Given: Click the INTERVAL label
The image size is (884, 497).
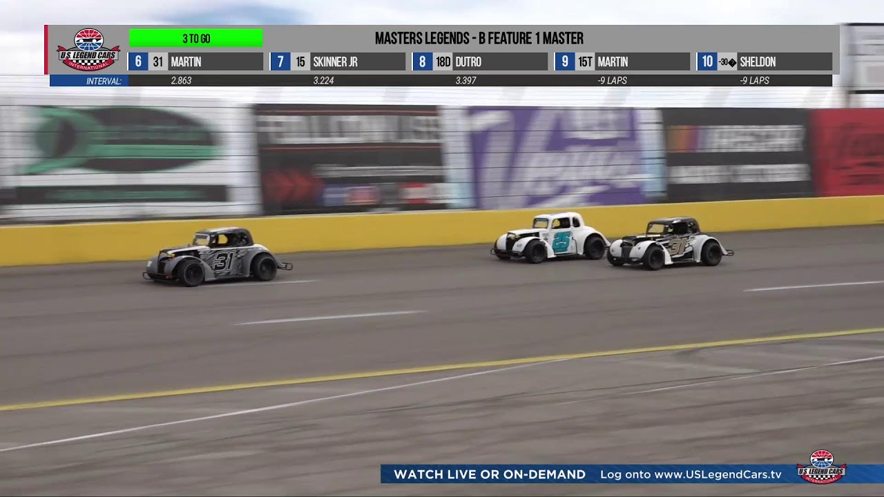Looking at the screenshot, I should pos(104,81).
